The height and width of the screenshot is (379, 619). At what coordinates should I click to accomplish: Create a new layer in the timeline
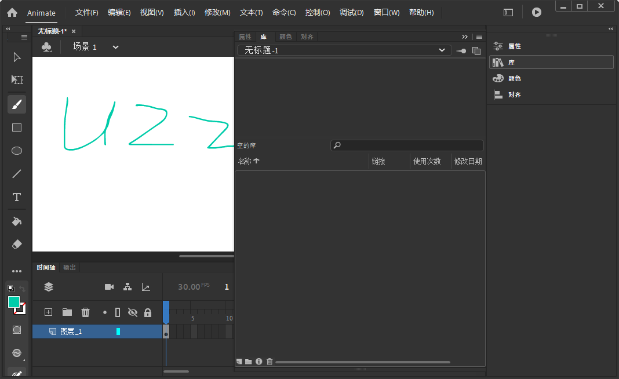click(x=48, y=312)
